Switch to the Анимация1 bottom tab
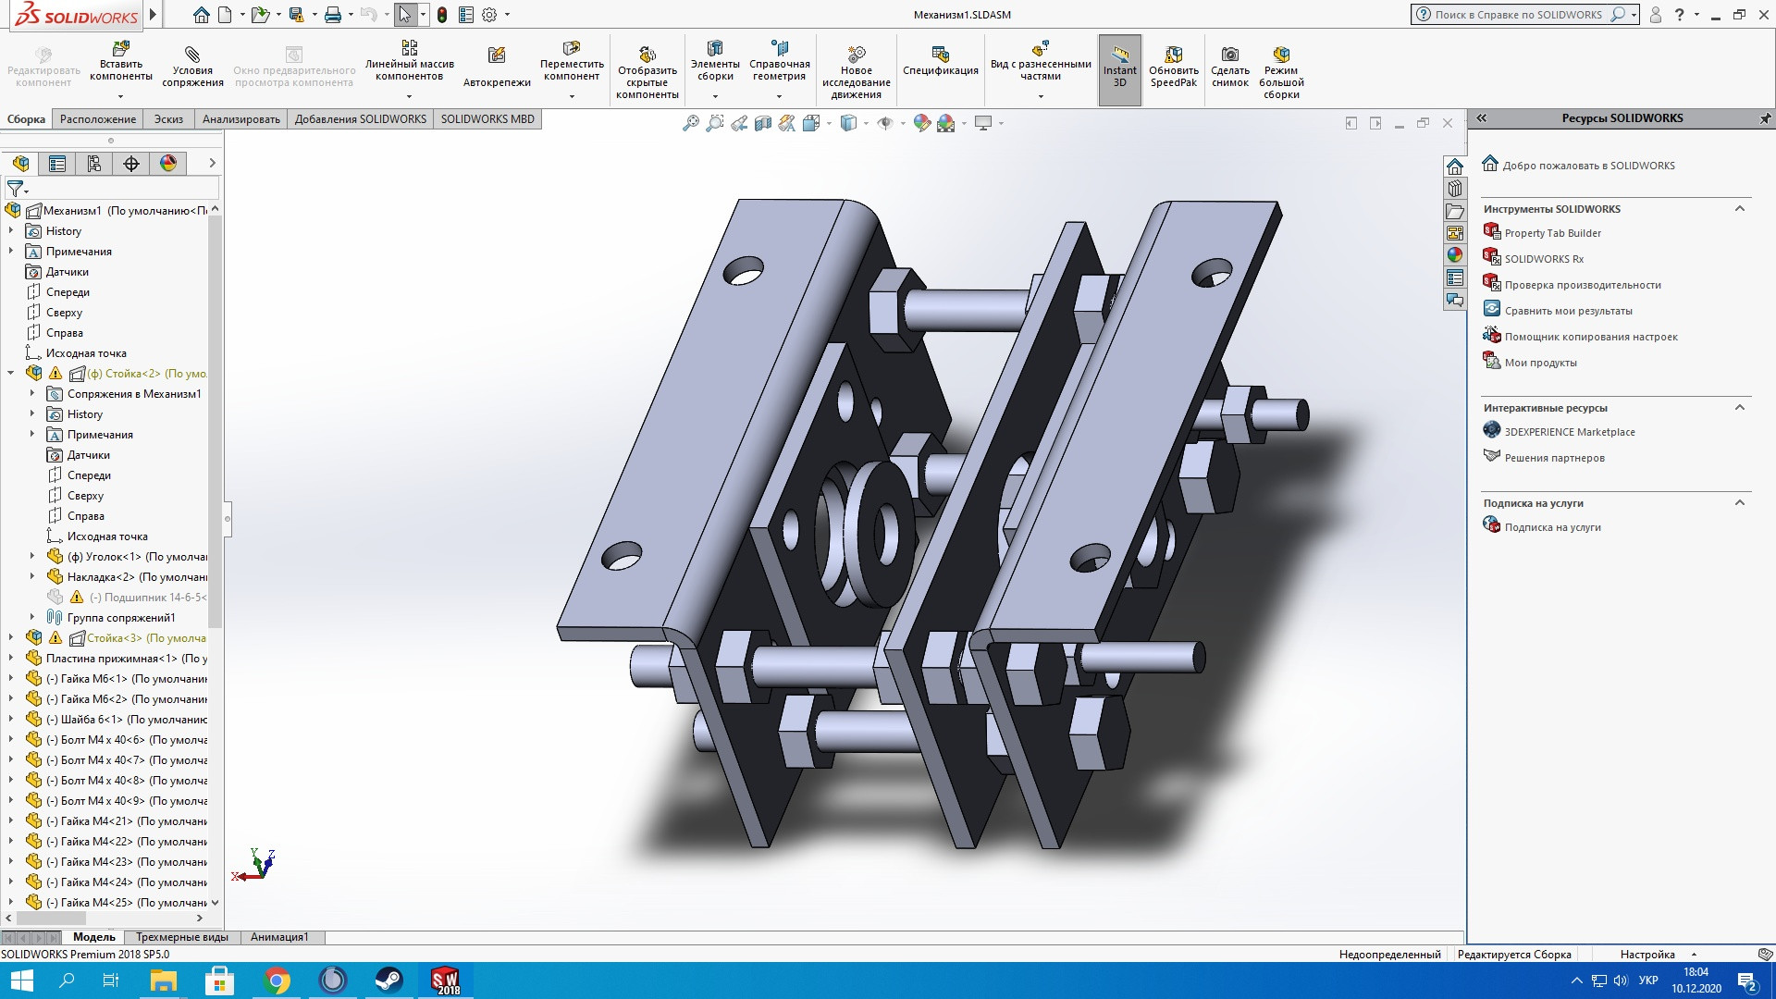Screen dimensions: 1776x999 (x=279, y=937)
